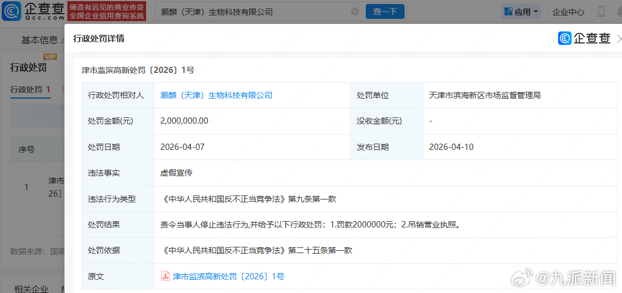Open 灏麟（天津）生物科技有限公司 company link

click(216, 95)
